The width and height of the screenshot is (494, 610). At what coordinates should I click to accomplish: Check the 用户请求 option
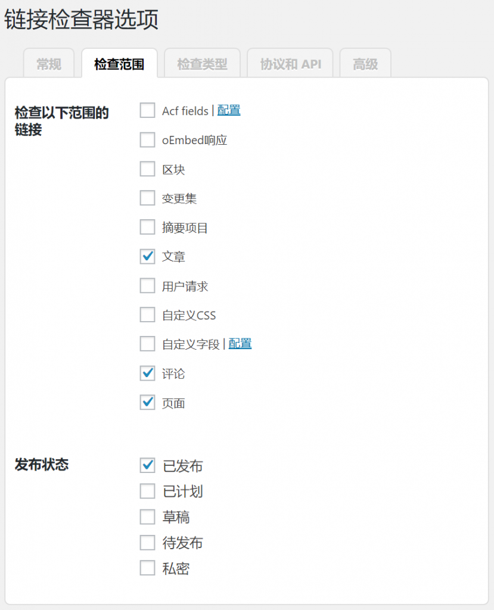point(147,286)
